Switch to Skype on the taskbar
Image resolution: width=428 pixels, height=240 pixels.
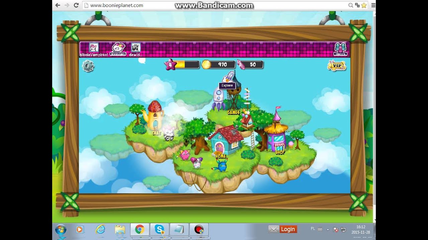pos(159,230)
